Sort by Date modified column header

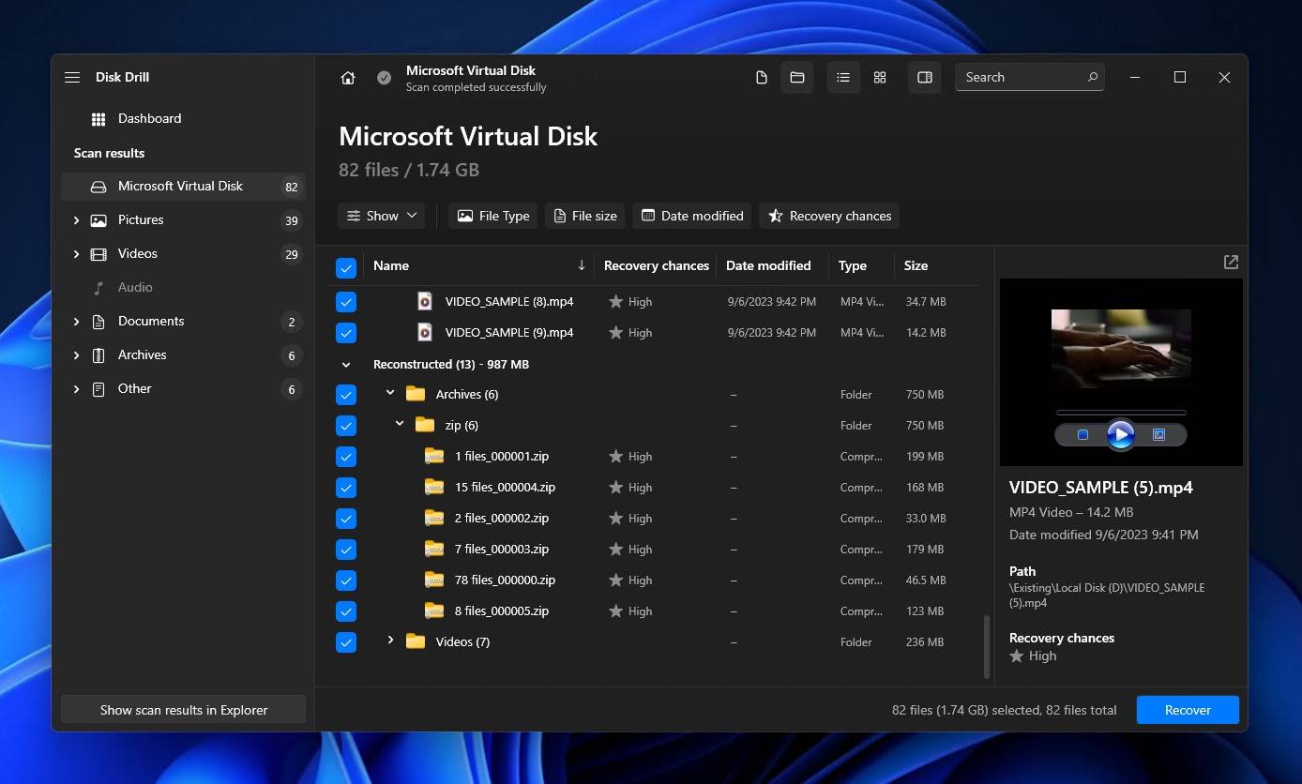click(768, 265)
